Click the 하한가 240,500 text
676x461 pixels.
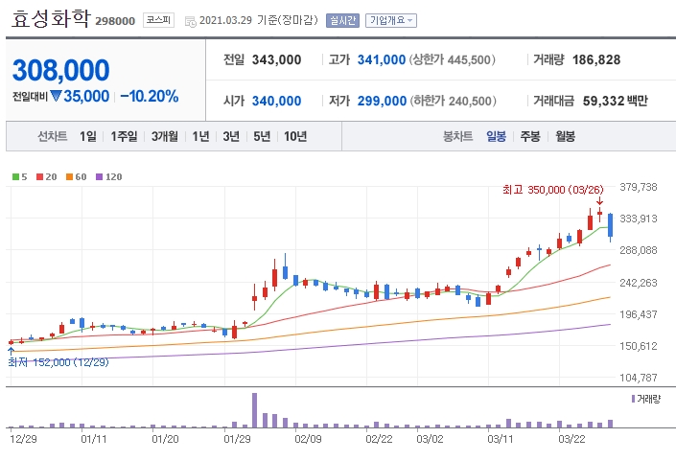454,101
